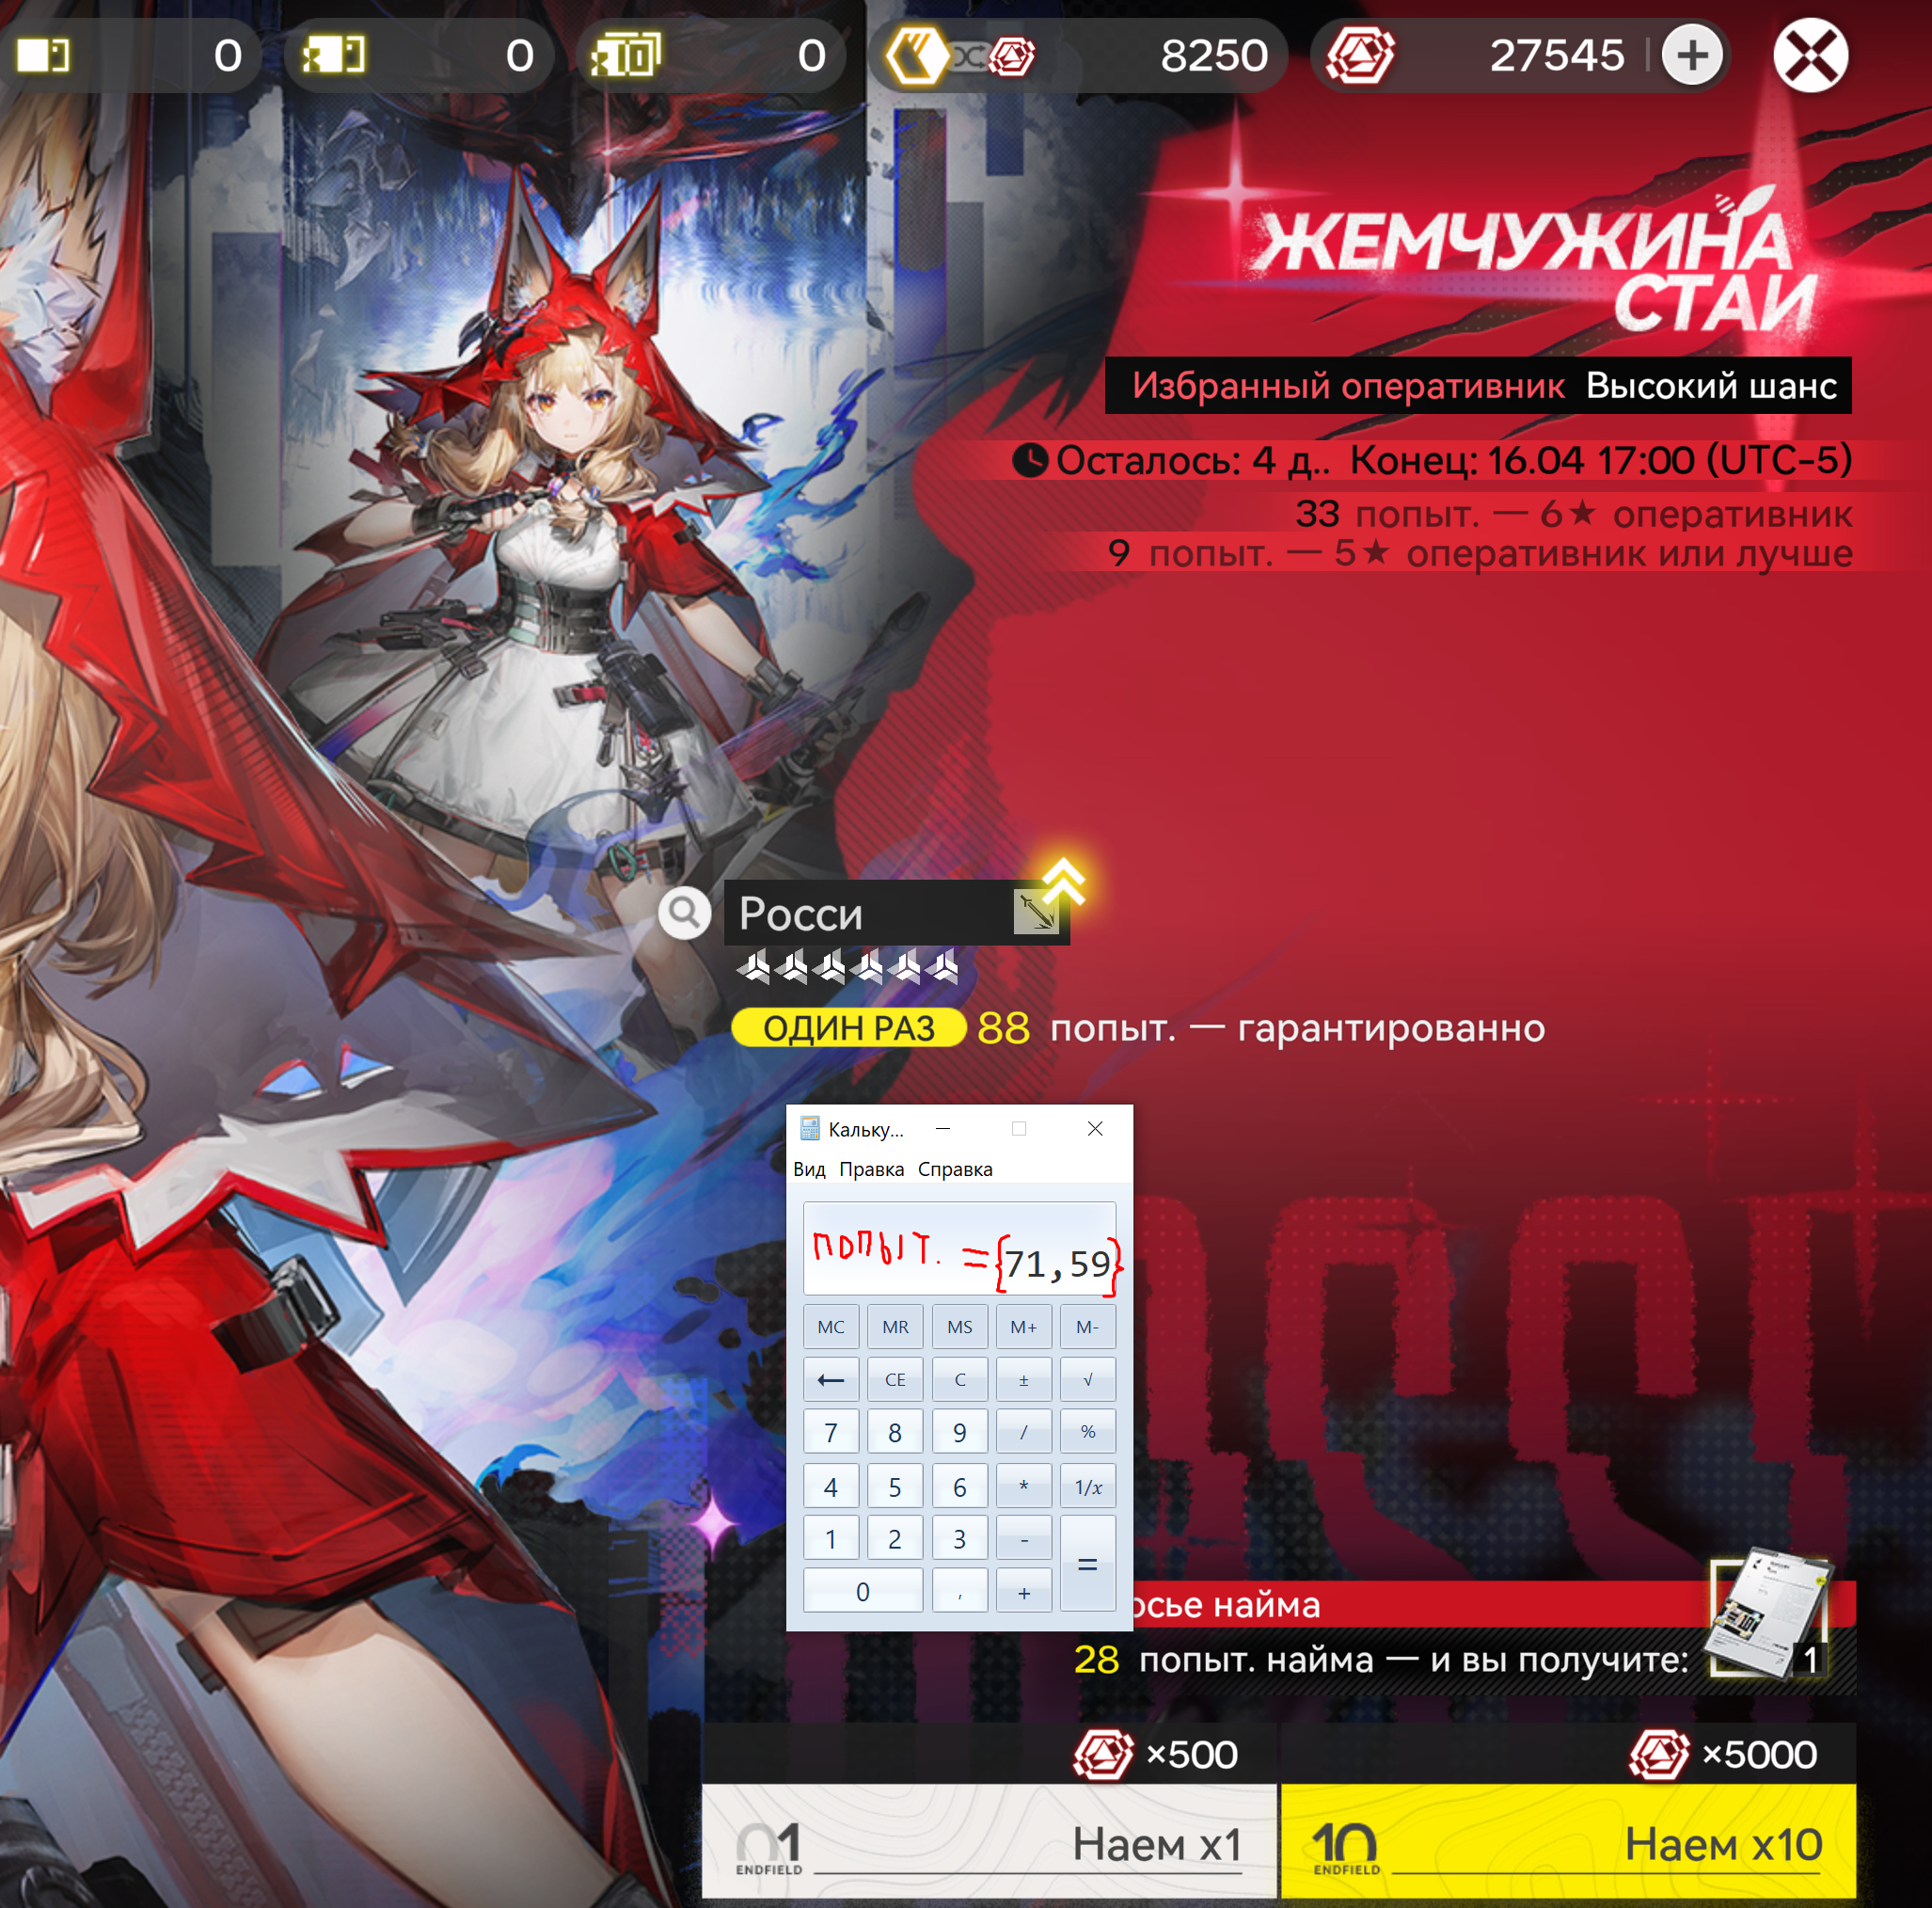The width and height of the screenshot is (1932, 1908).
Task: Click the Calculator display showing 71,59
Action: 960,1248
